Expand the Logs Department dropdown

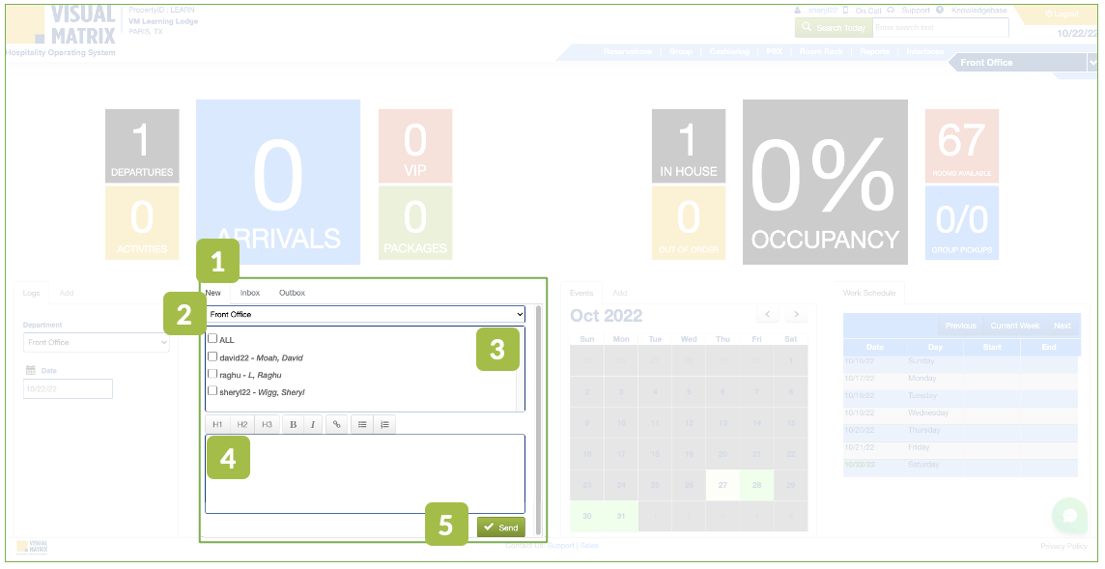click(x=96, y=343)
